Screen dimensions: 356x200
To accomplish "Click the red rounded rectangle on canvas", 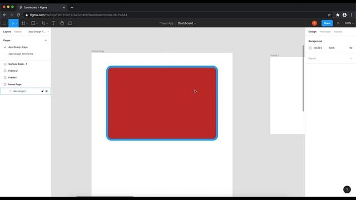I will (162, 103).
